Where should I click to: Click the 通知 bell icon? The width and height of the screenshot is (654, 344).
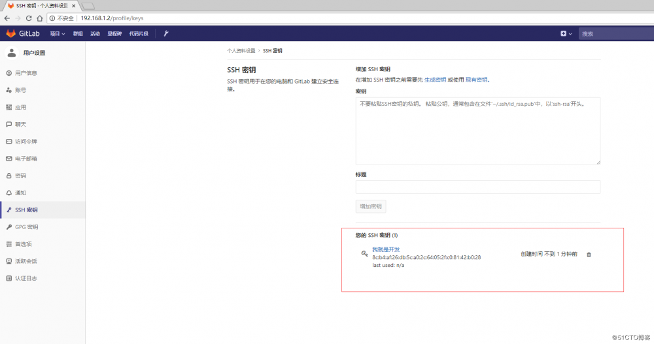[x=9, y=193]
